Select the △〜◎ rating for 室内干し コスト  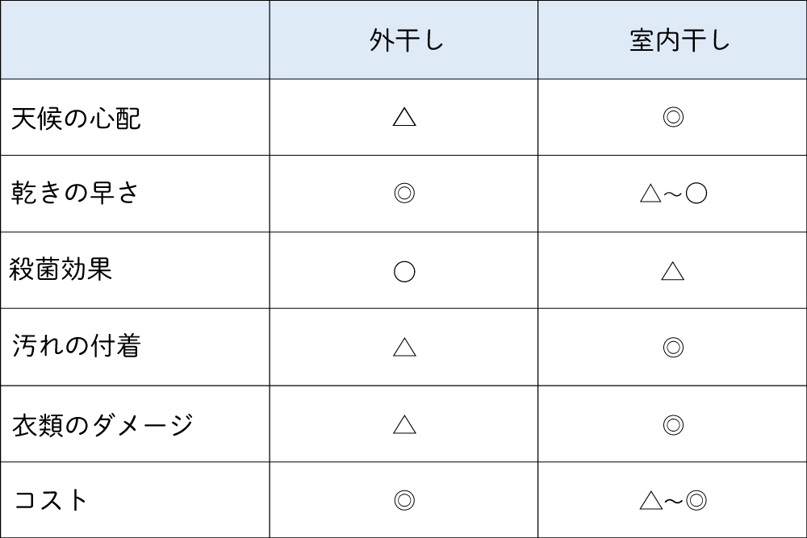tap(673, 500)
